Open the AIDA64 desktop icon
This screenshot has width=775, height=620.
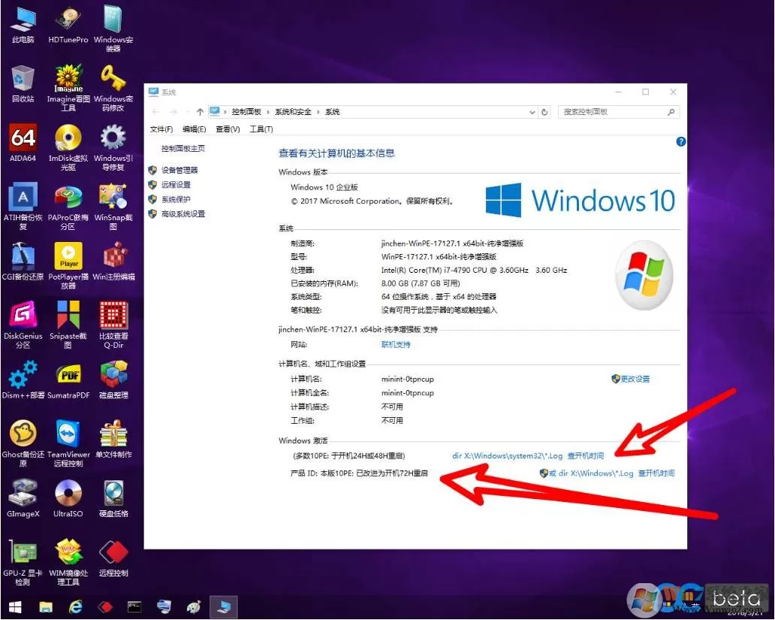click(23, 143)
